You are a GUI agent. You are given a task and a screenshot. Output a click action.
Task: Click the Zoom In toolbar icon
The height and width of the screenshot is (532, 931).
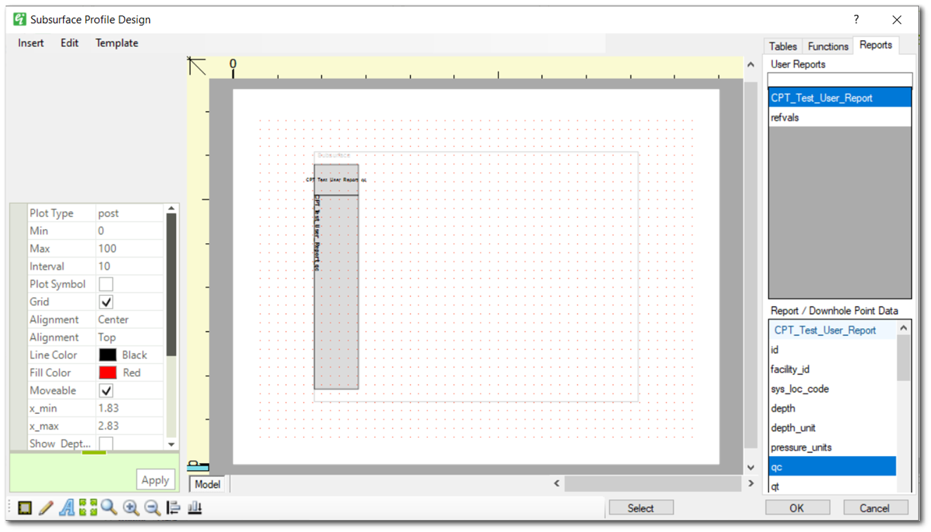[x=131, y=507]
